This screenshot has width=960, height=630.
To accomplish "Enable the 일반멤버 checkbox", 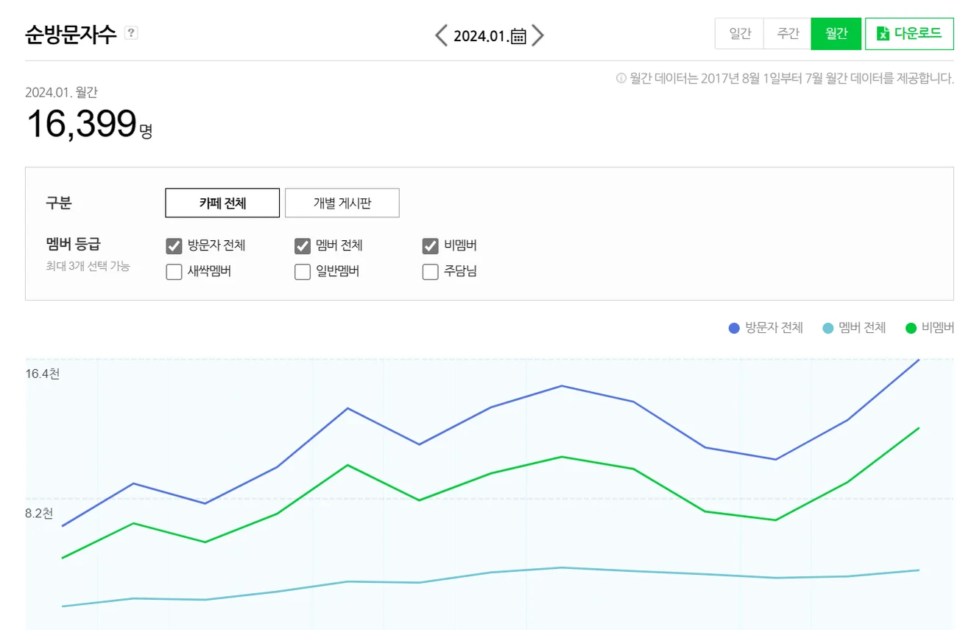I will (302, 272).
